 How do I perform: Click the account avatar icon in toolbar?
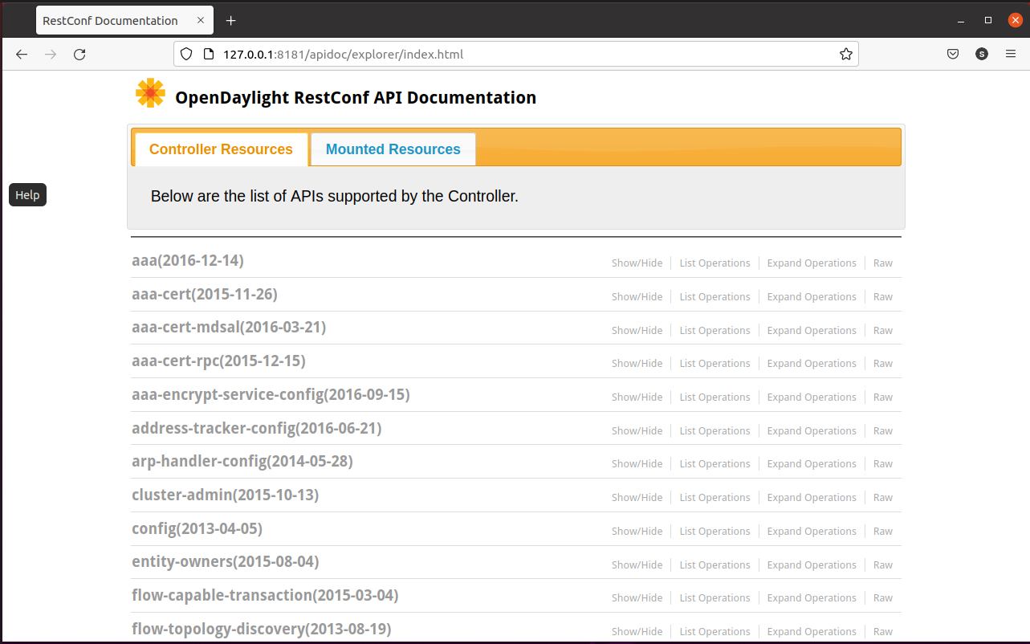[x=982, y=55]
